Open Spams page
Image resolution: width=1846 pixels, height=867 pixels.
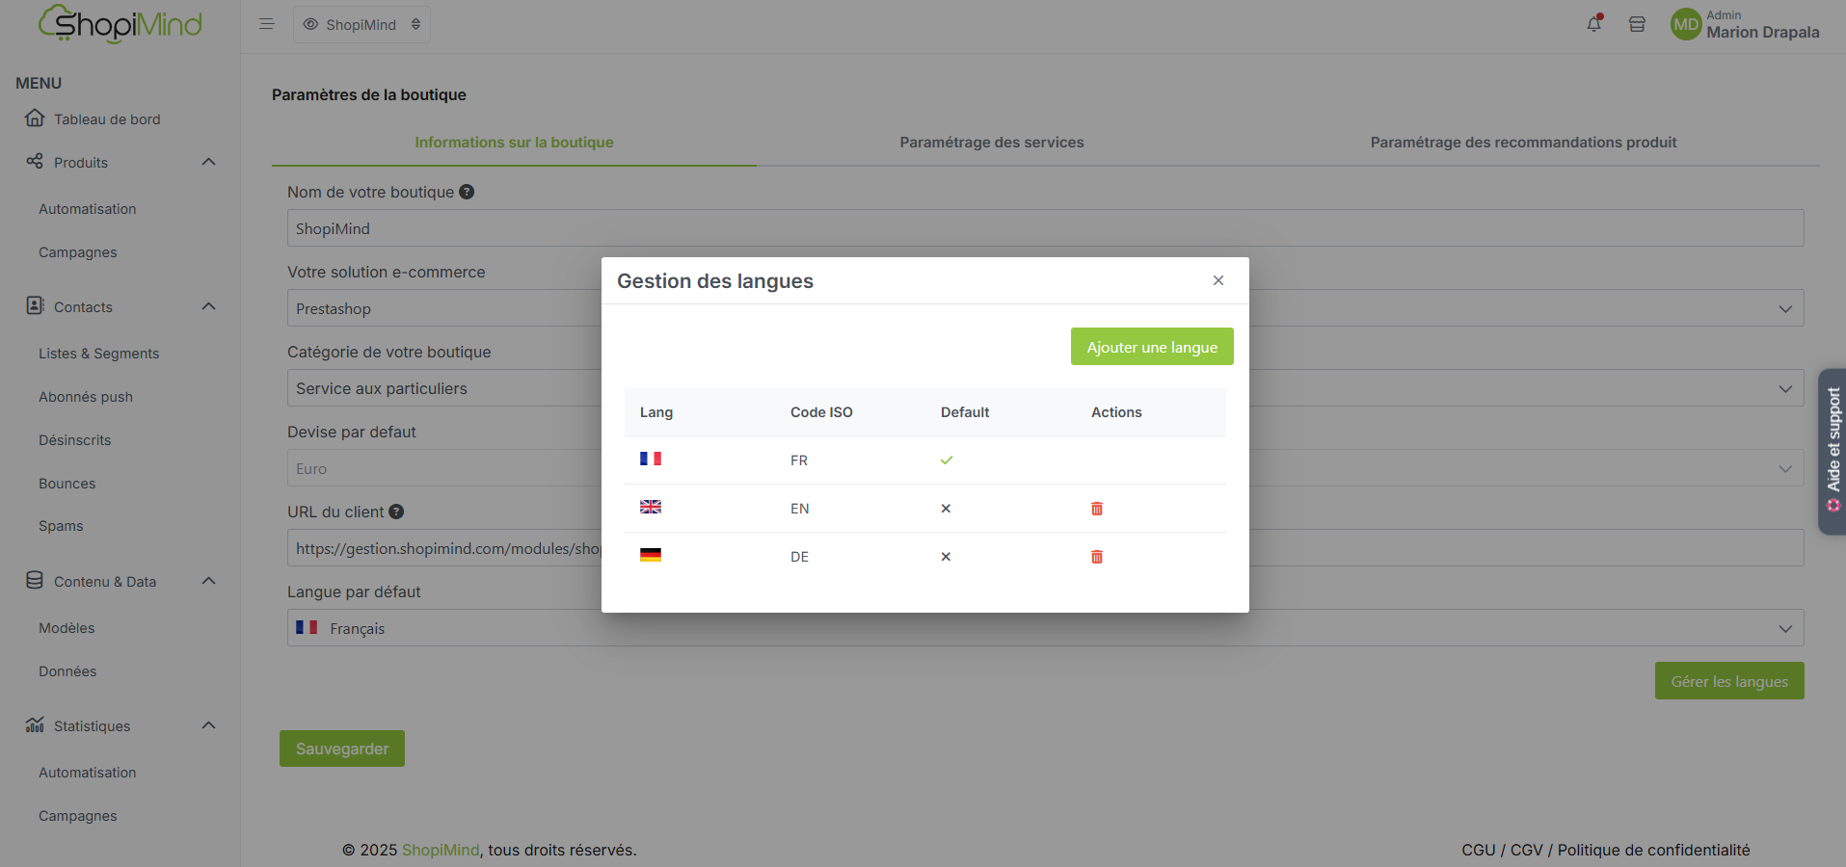coord(61,526)
